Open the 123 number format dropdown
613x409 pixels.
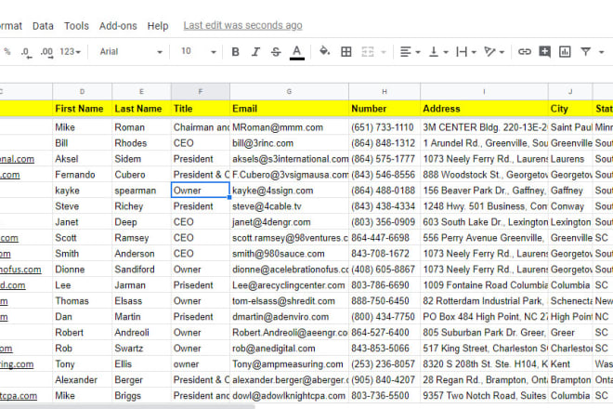70,52
